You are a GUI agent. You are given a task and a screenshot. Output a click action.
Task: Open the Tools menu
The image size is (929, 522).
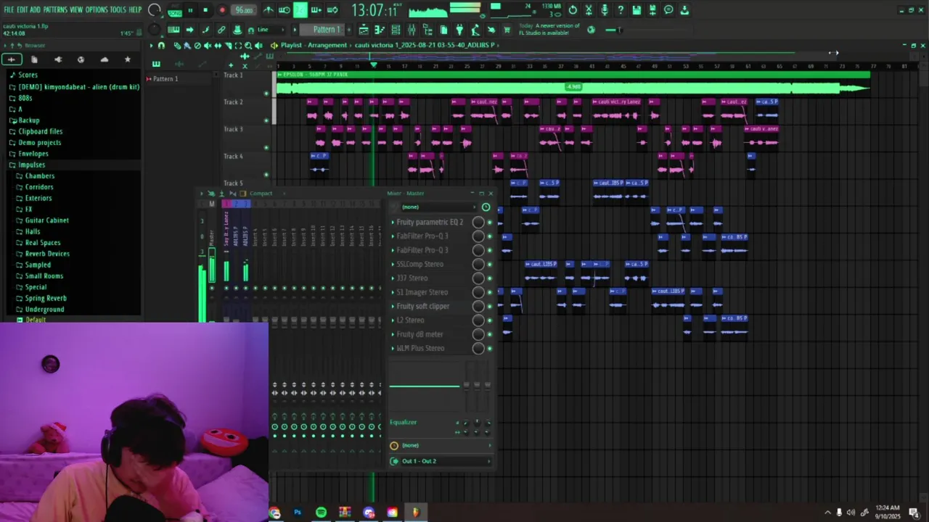pos(118,10)
